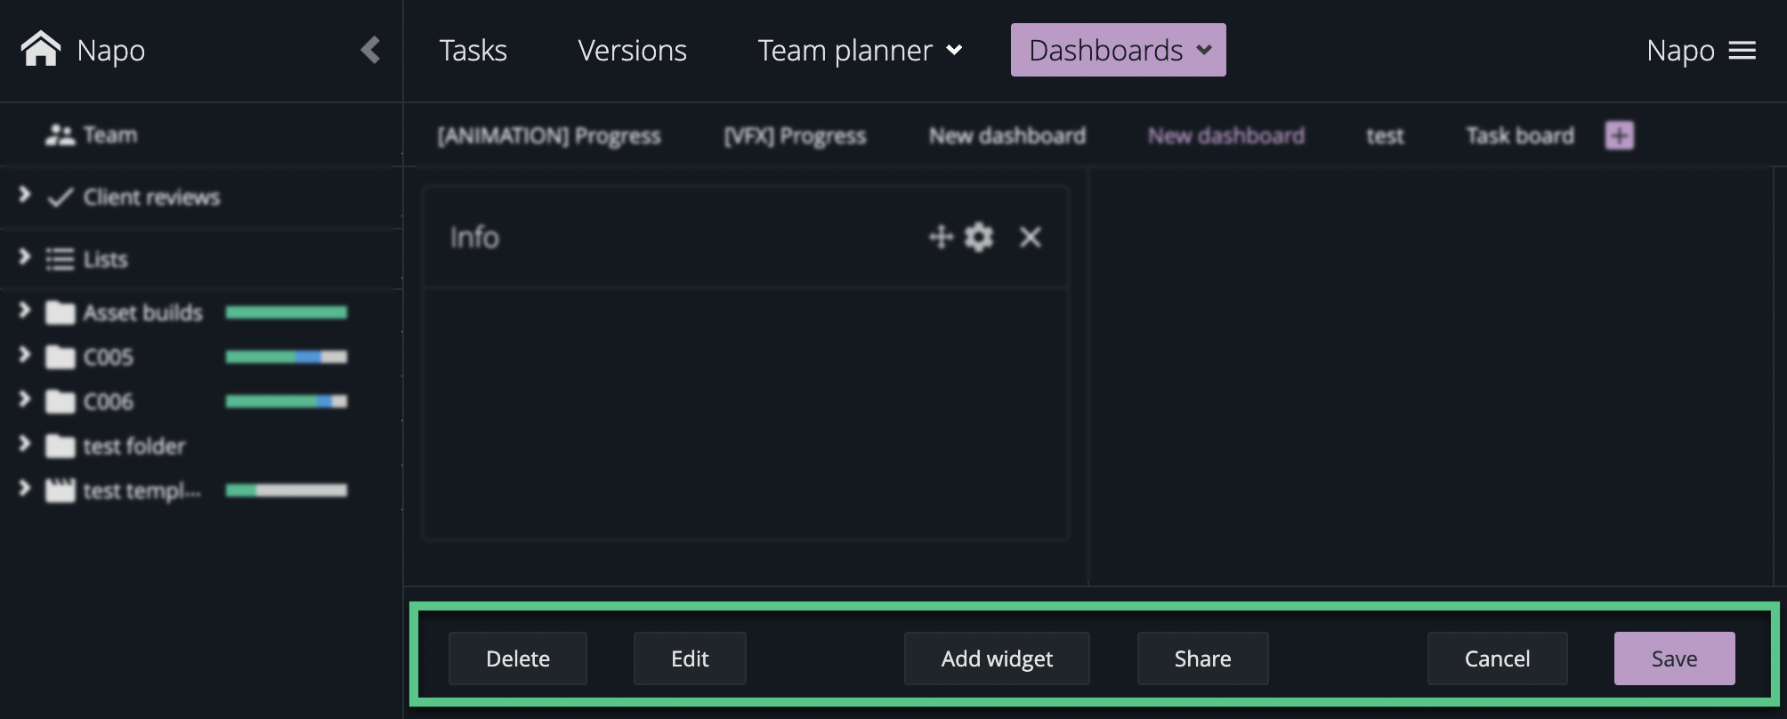
Task: Click the C006 folder icon
Action: [60, 401]
